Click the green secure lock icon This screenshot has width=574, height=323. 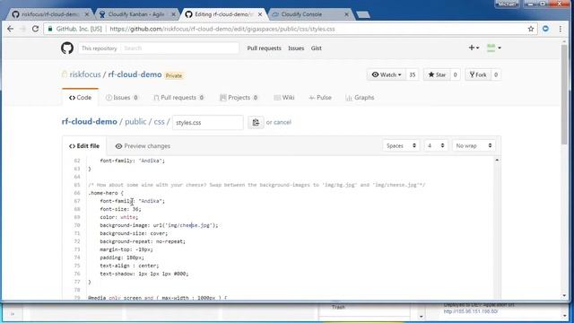(50, 29)
